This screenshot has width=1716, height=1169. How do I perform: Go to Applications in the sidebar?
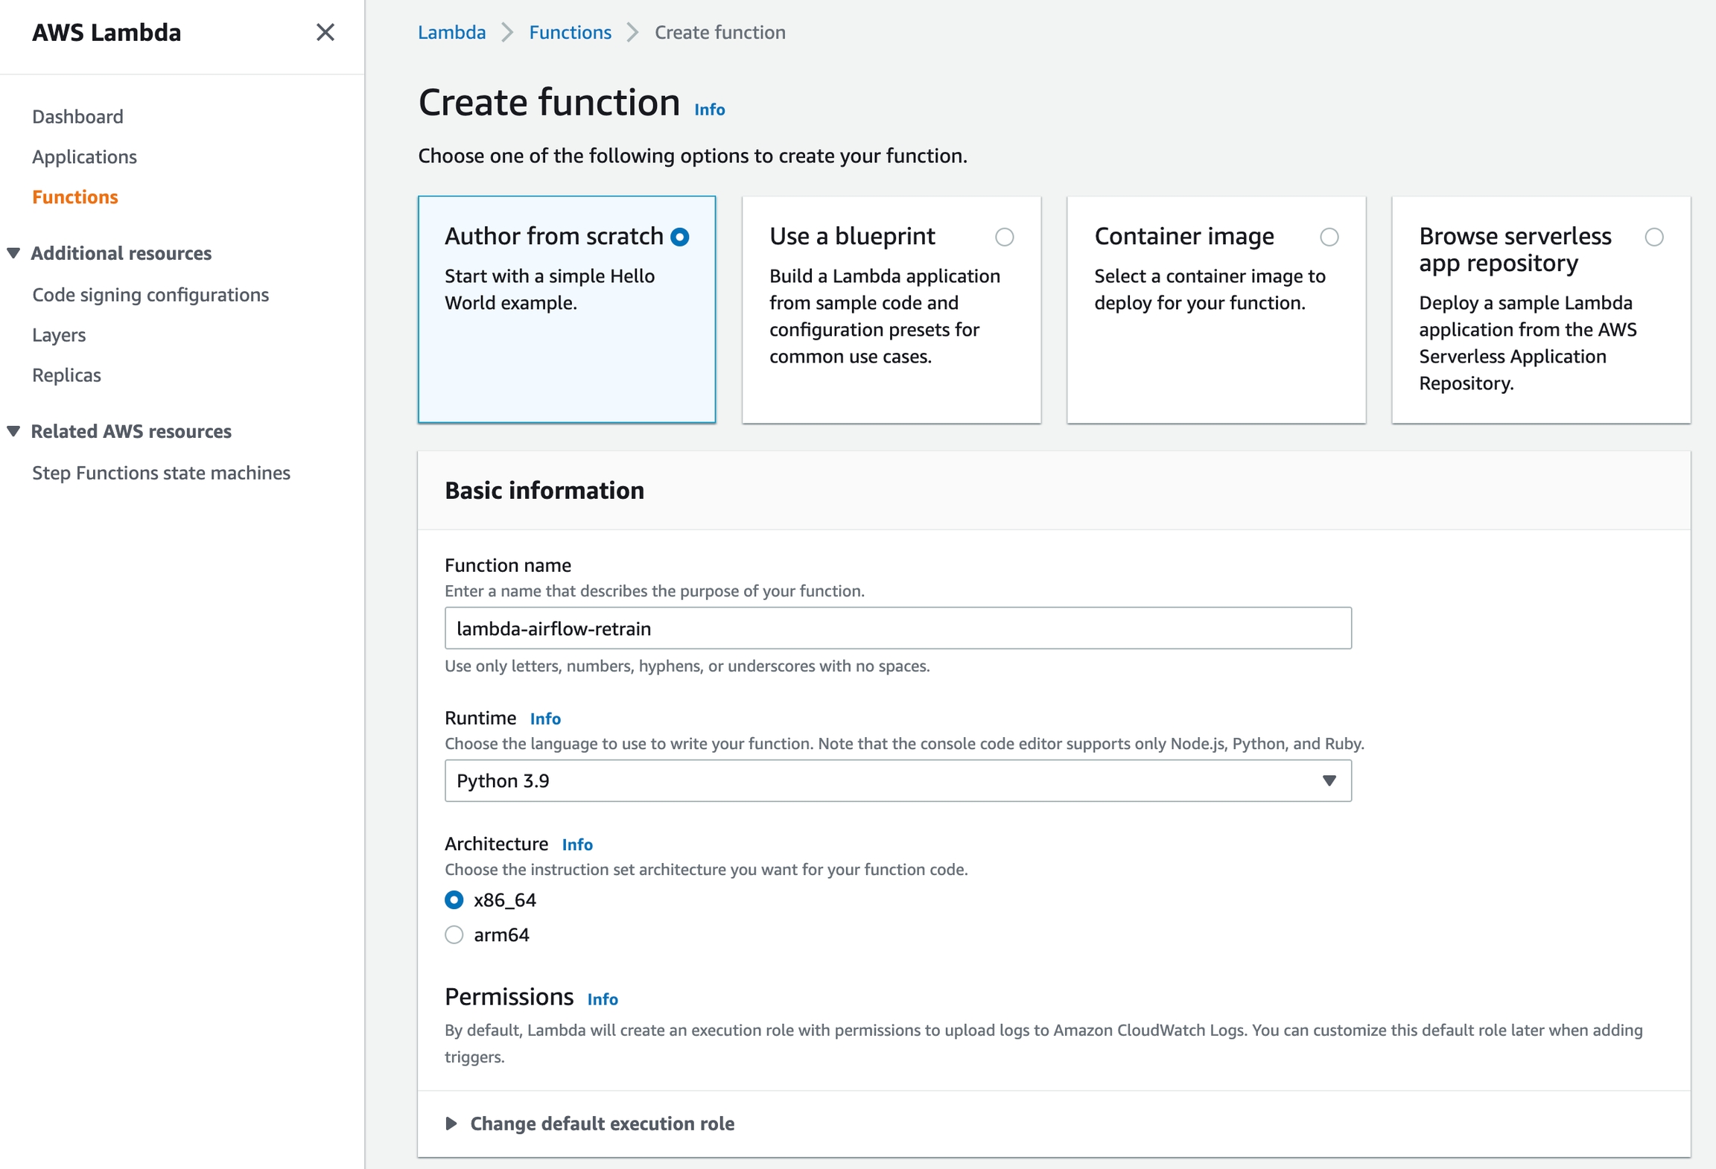pyautogui.click(x=84, y=157)
